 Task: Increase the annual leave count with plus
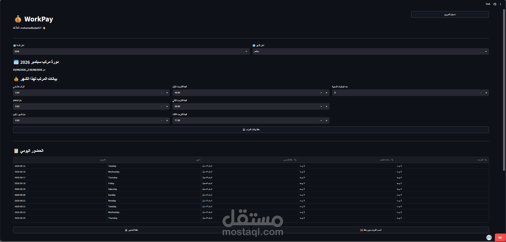pyautogui.click(x=486, y=93)
